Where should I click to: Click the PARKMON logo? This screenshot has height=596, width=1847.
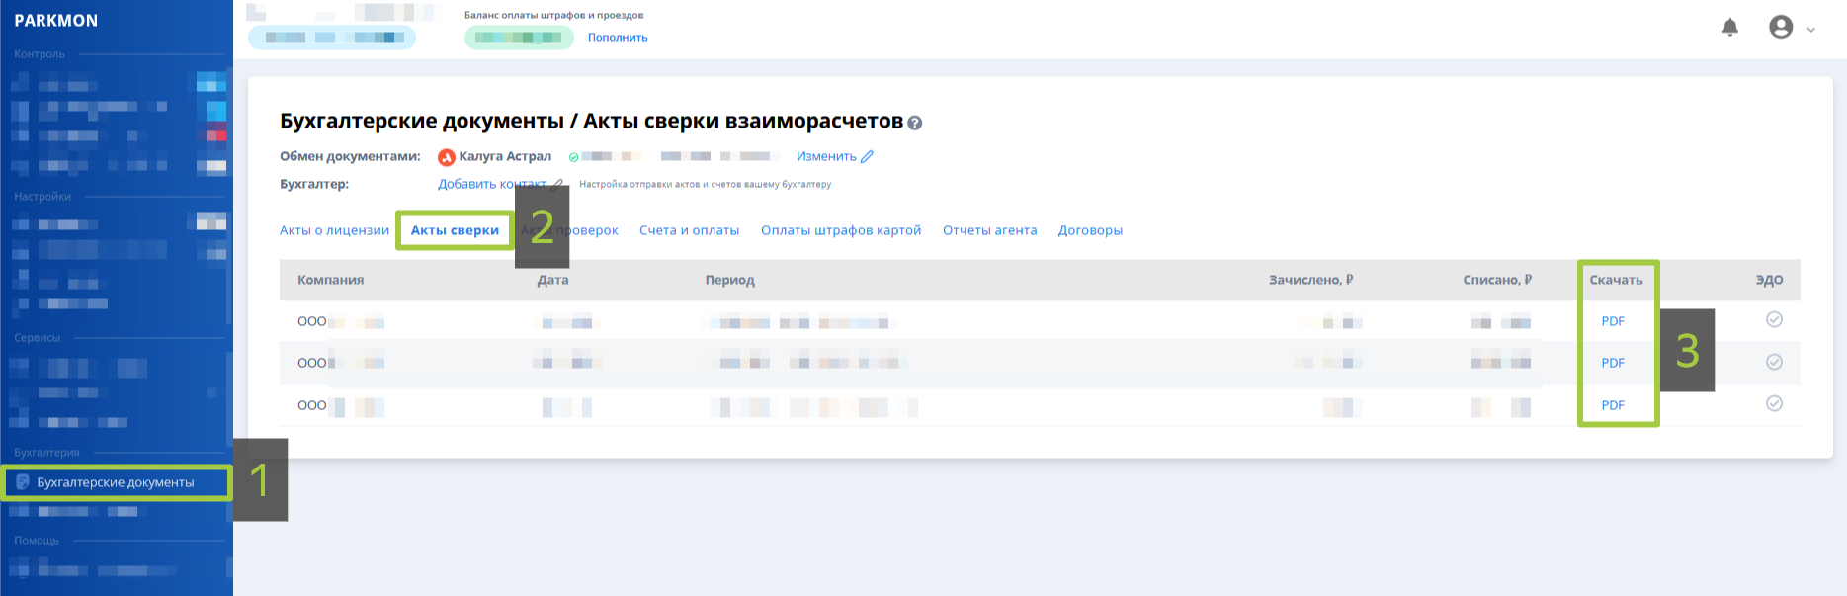56,21
